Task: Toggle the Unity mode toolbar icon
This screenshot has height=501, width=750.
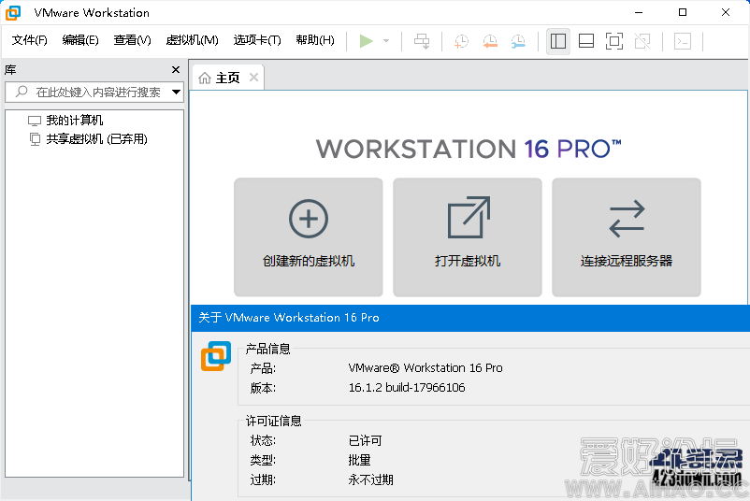Action: pos(642,41)
